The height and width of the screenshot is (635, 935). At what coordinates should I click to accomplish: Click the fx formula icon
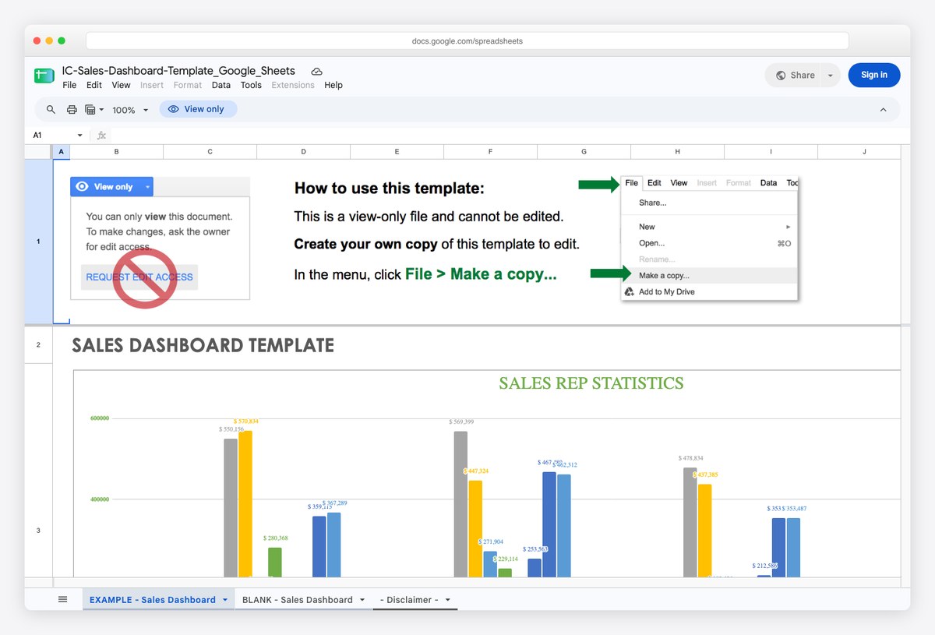tap(102, 135)
